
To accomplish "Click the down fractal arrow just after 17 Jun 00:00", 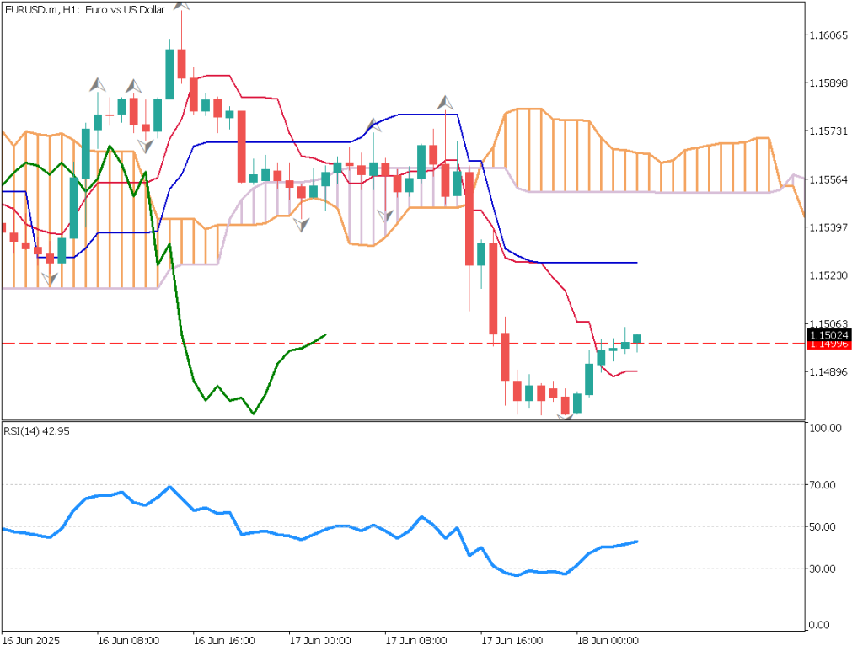I will [301, 224].
